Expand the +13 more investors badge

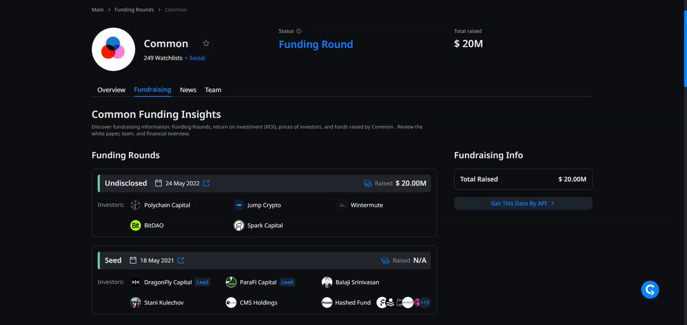point(424,303)
